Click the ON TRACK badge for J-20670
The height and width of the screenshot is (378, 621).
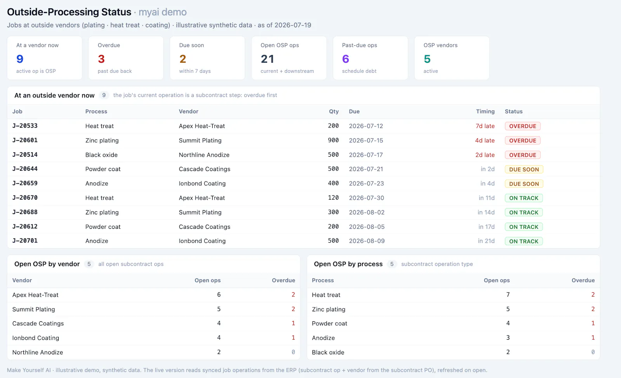[524, 198]
